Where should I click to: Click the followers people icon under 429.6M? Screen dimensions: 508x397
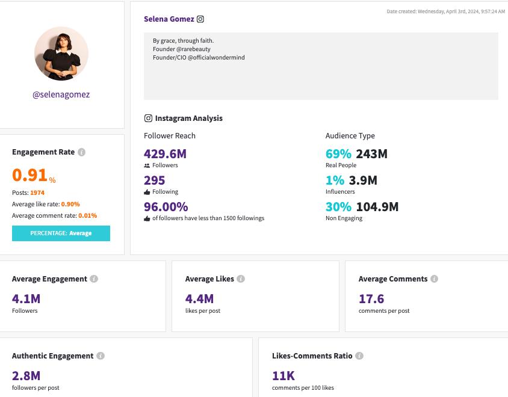[x=147, y=165]
